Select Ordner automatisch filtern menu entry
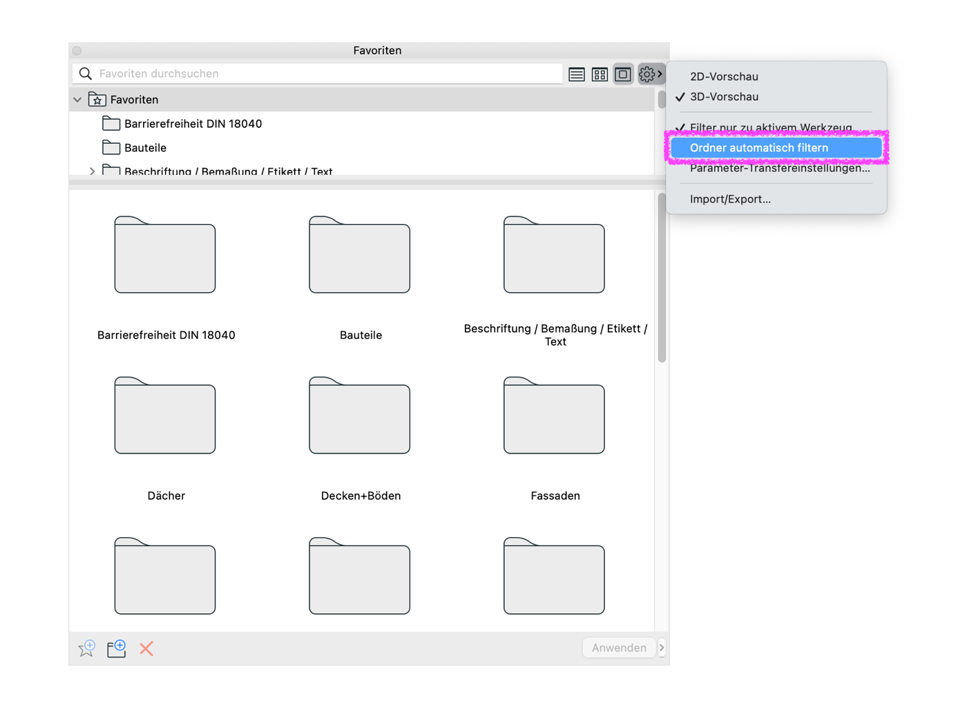The height and width of the screenshot is (719, 958). click(776, 148)
